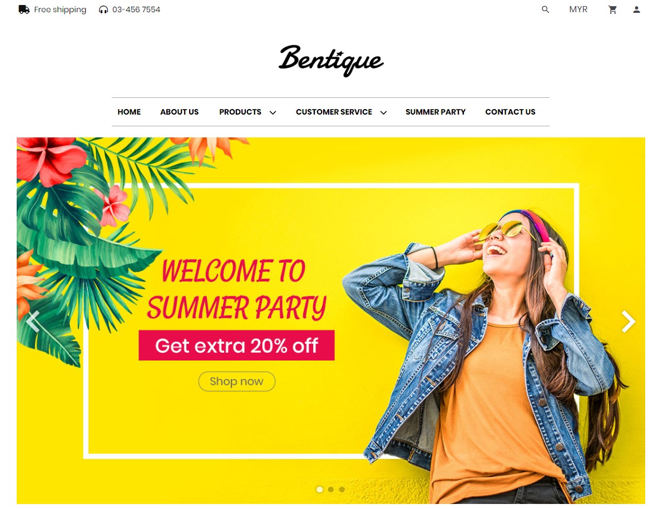Click the headphones support icon

[x=103, y=9]
